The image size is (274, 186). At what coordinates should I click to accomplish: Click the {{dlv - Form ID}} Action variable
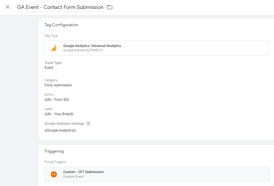[x=57, y=99]
